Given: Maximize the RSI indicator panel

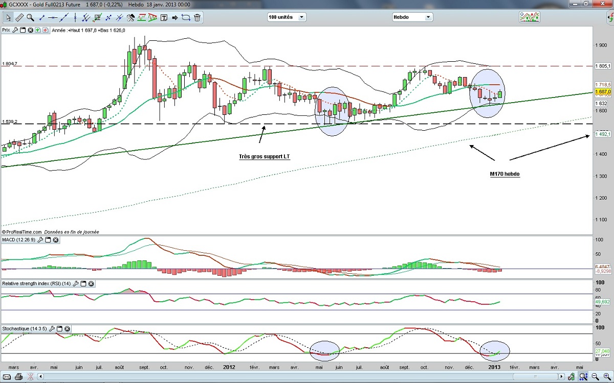Looking at the screenshot, I should click(84, 283).
